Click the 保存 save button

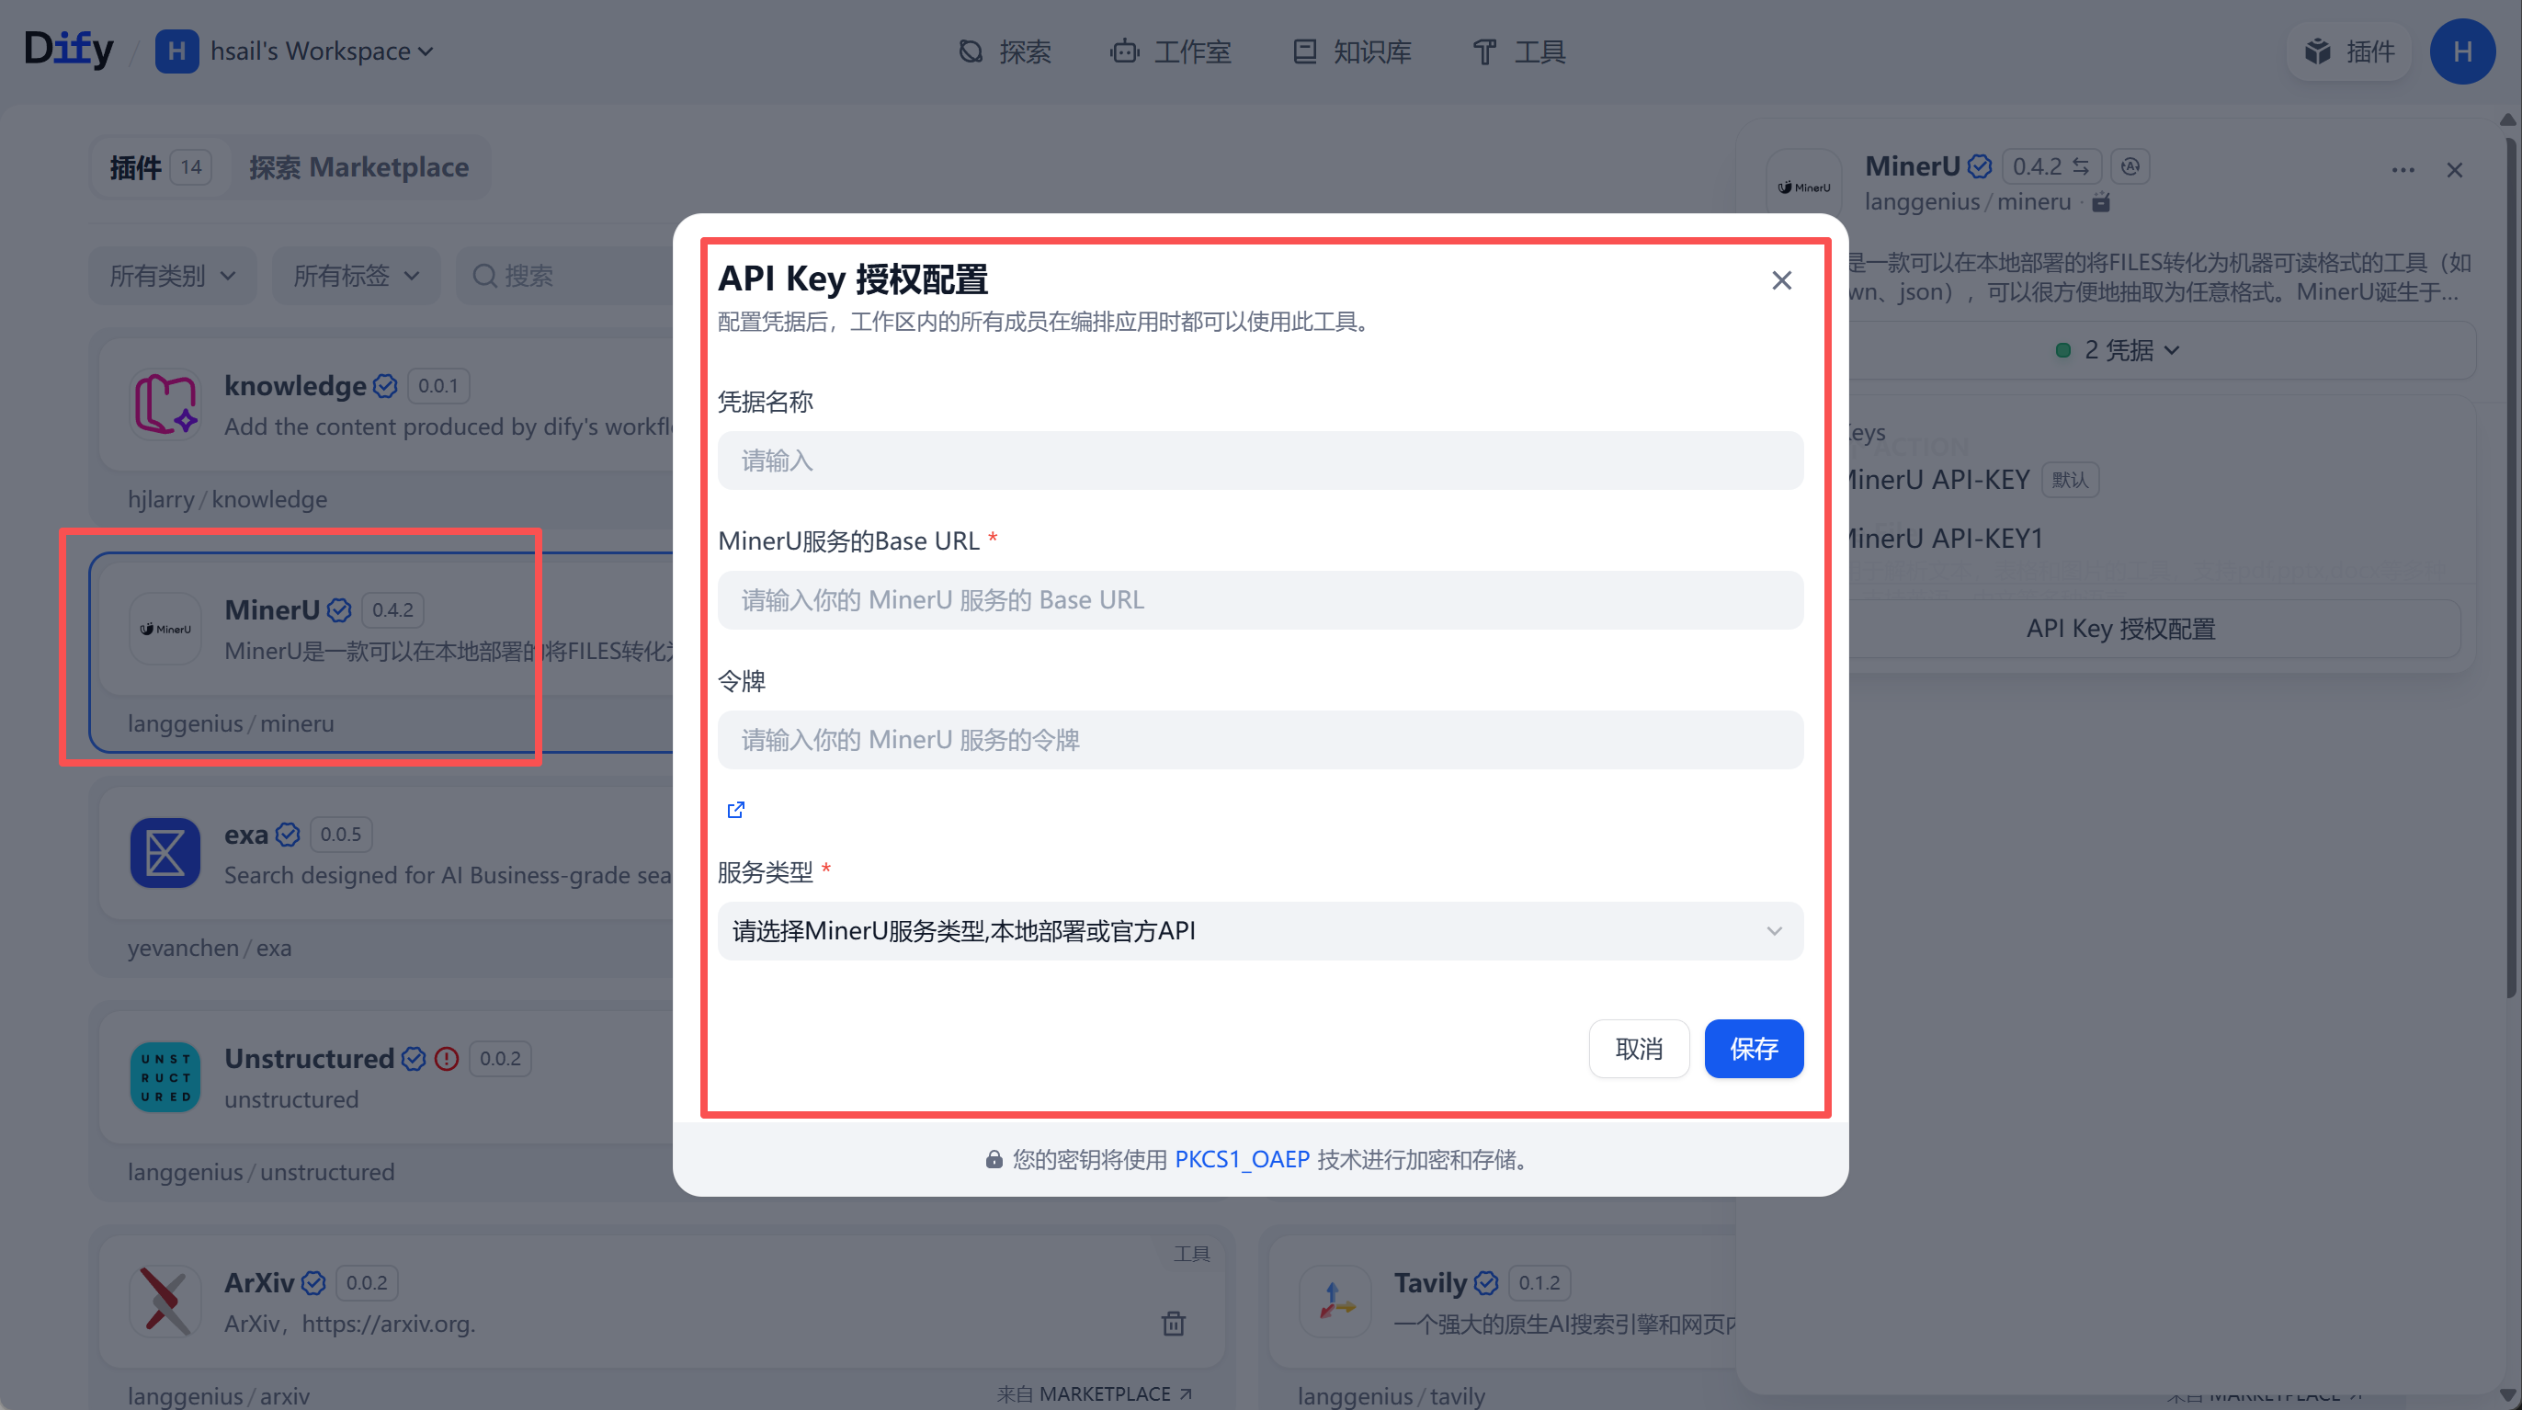[x=1754, y=1049]
